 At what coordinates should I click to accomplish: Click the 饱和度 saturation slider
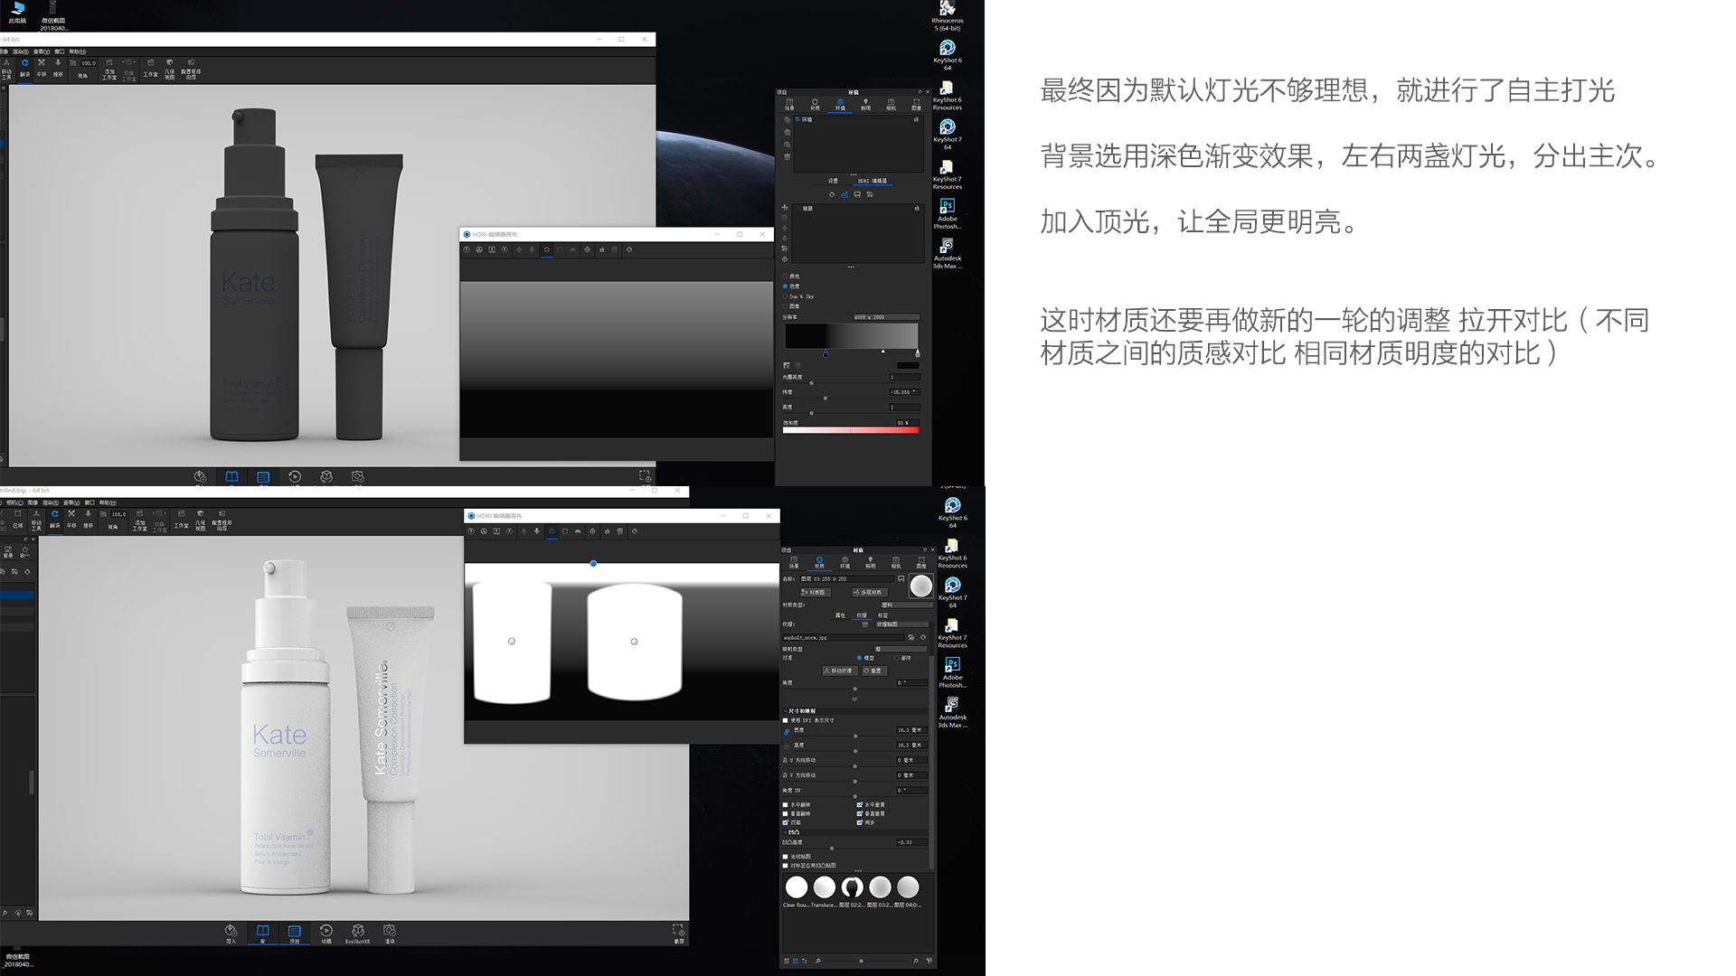point(852,430)
